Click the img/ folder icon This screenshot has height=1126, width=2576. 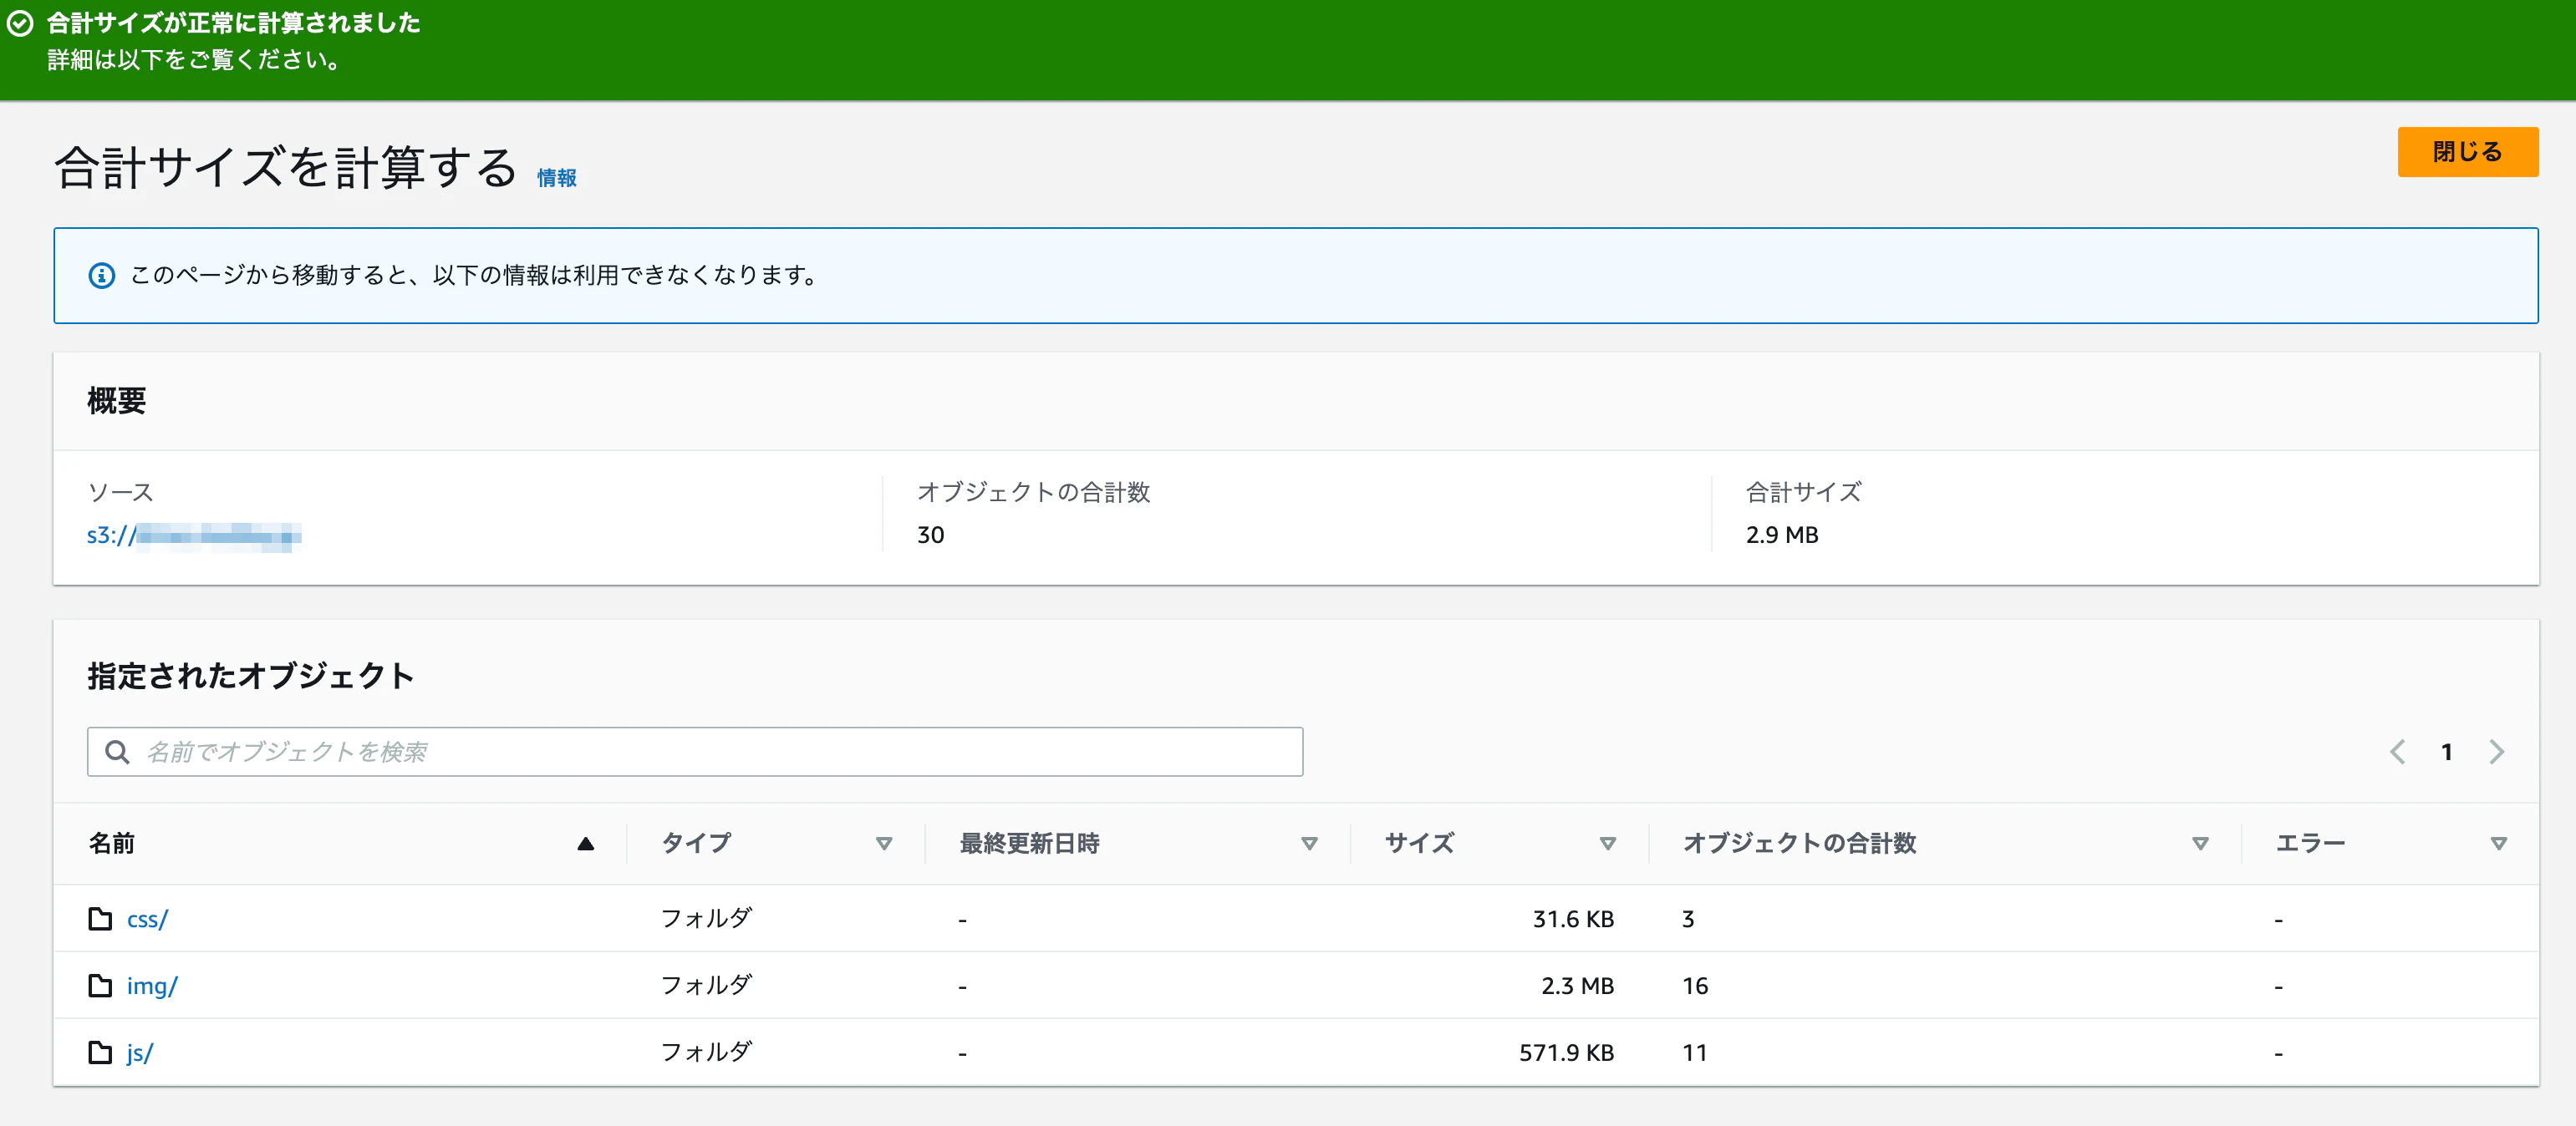click(x=100, y=985)
